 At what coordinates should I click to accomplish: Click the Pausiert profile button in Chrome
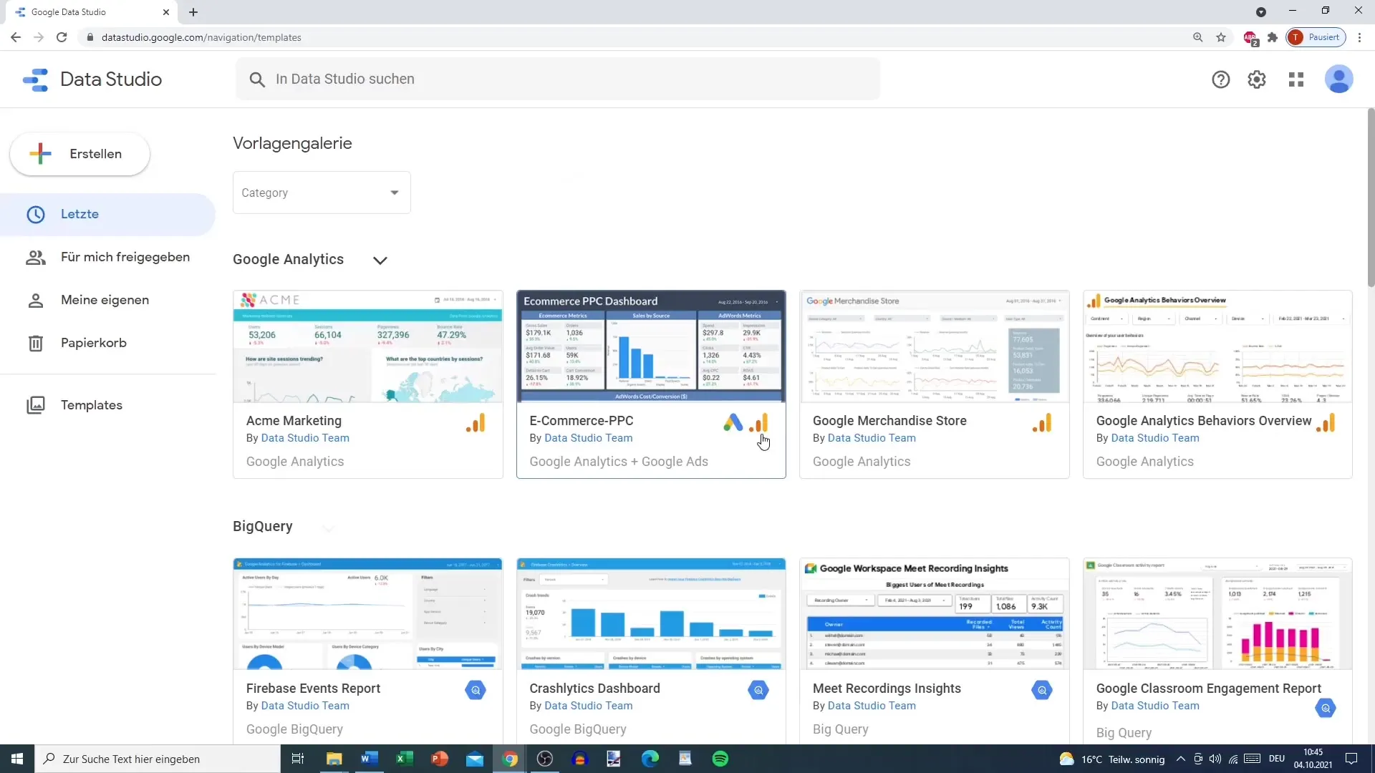coord(1316,37)
